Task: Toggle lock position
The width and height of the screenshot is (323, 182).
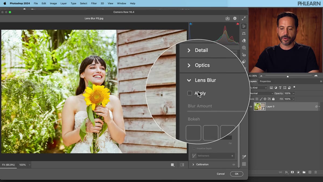Action: tap(265, 99)
